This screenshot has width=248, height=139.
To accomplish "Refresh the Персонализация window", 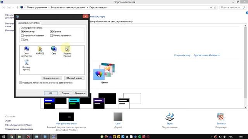I will (x=215, y=7).
